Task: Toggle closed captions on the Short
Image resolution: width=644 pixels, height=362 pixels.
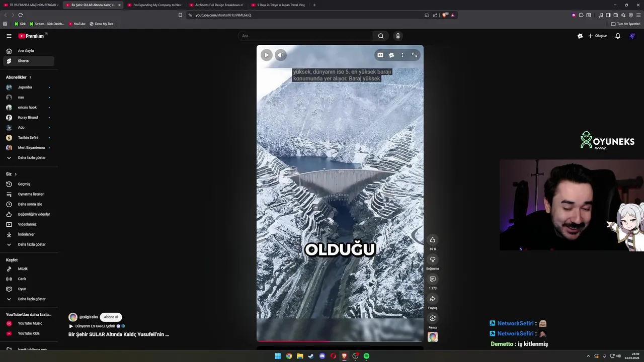Action: click(x=380, y=55)
